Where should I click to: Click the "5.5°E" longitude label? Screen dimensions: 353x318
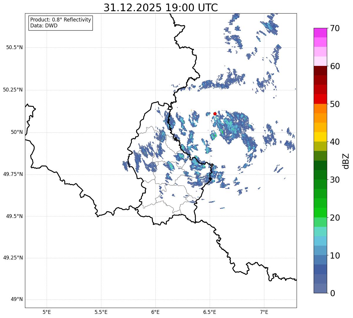click(101, 312)
